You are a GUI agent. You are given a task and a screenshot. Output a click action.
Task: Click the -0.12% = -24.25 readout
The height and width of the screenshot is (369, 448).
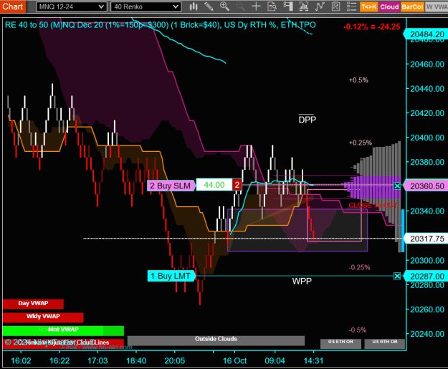click(x=372, y=27)
